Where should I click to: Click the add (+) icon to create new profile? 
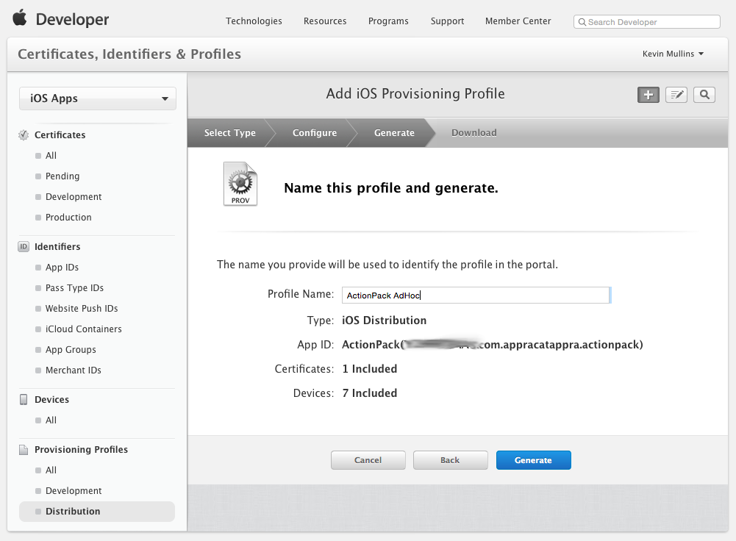tap(647, 94)
